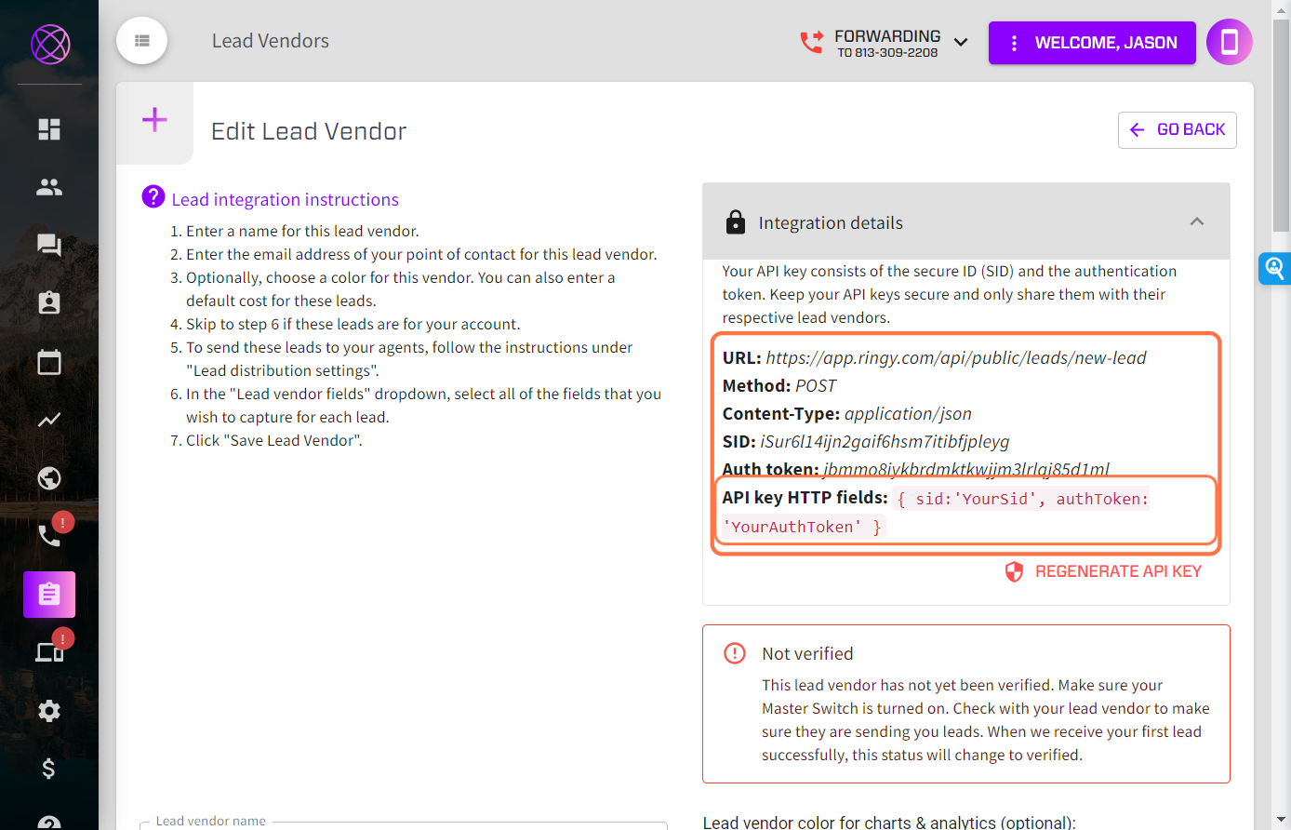1291x830 pixels.
Task: Open the phone calls icon with alert
Action: [49, 535]
